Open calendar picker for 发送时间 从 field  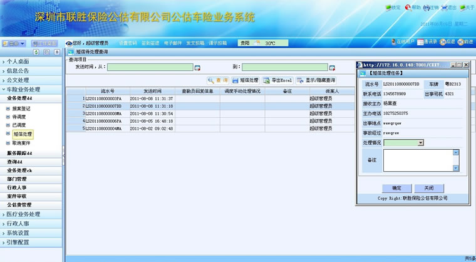click(x=197, y=68)
